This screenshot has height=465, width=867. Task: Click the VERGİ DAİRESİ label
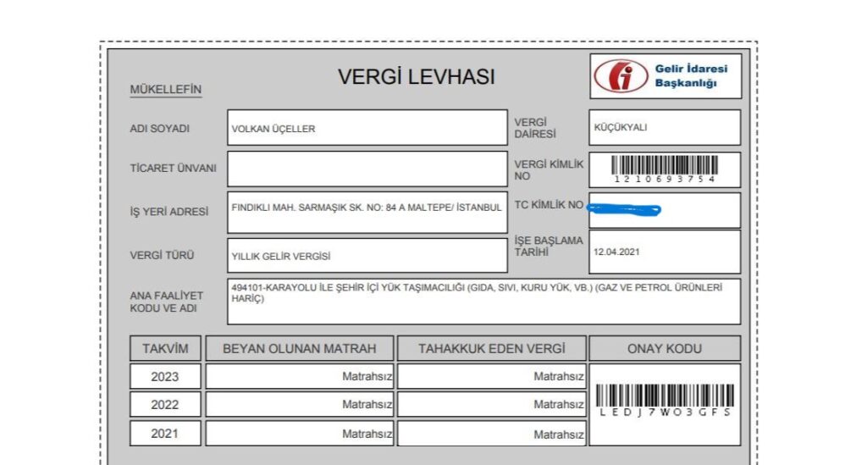pyautogui.click(x=535, y=128)
